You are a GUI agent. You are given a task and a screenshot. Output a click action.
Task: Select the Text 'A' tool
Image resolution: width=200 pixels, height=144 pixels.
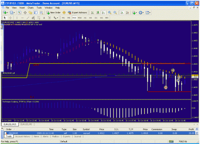[44, 18]
